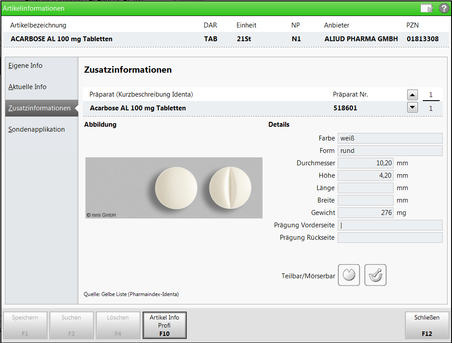Click the PZN value 01813308

click(x=423, y=39)
